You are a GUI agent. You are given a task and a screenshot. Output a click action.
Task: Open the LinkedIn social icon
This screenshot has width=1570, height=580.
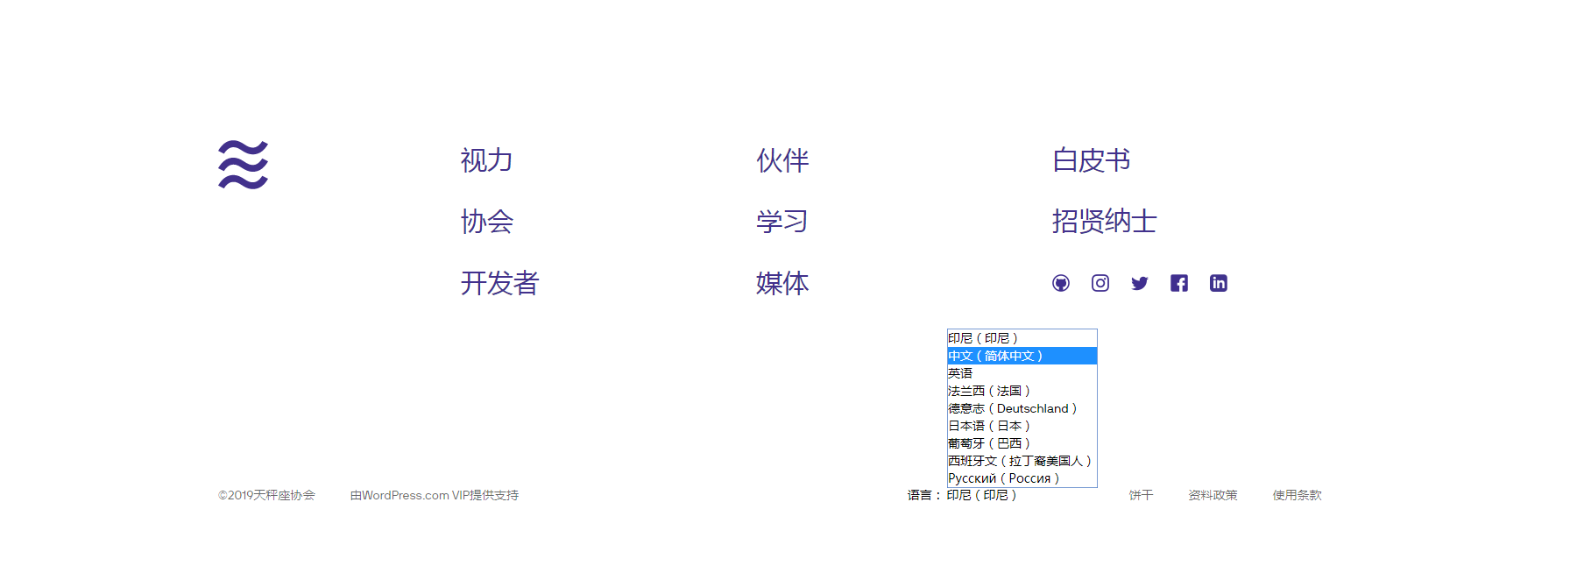(x=1218, y=283)
